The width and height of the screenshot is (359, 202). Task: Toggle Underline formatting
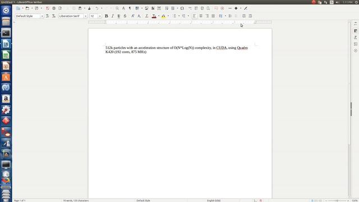pos(118,16)
